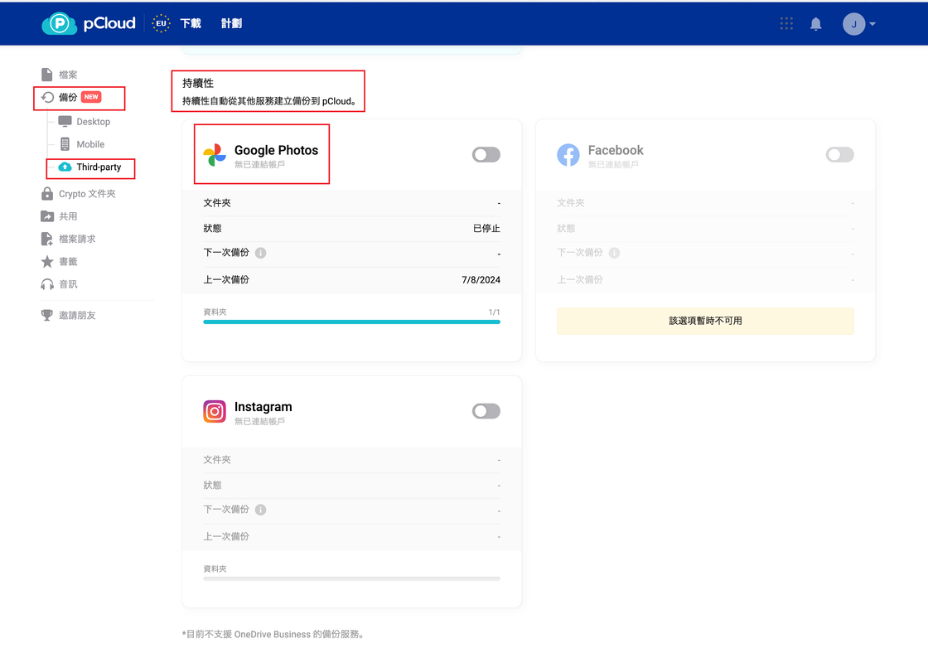Image resolution: width=928 pixels, height=663 pixels.
Task: Click the cloud icon beside Third-party
Action: point(65,167)
